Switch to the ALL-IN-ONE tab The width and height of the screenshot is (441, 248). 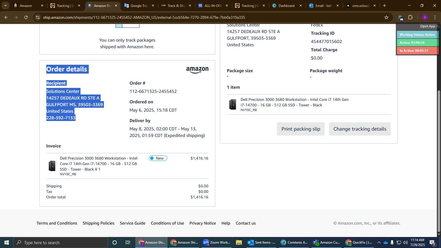213,6
